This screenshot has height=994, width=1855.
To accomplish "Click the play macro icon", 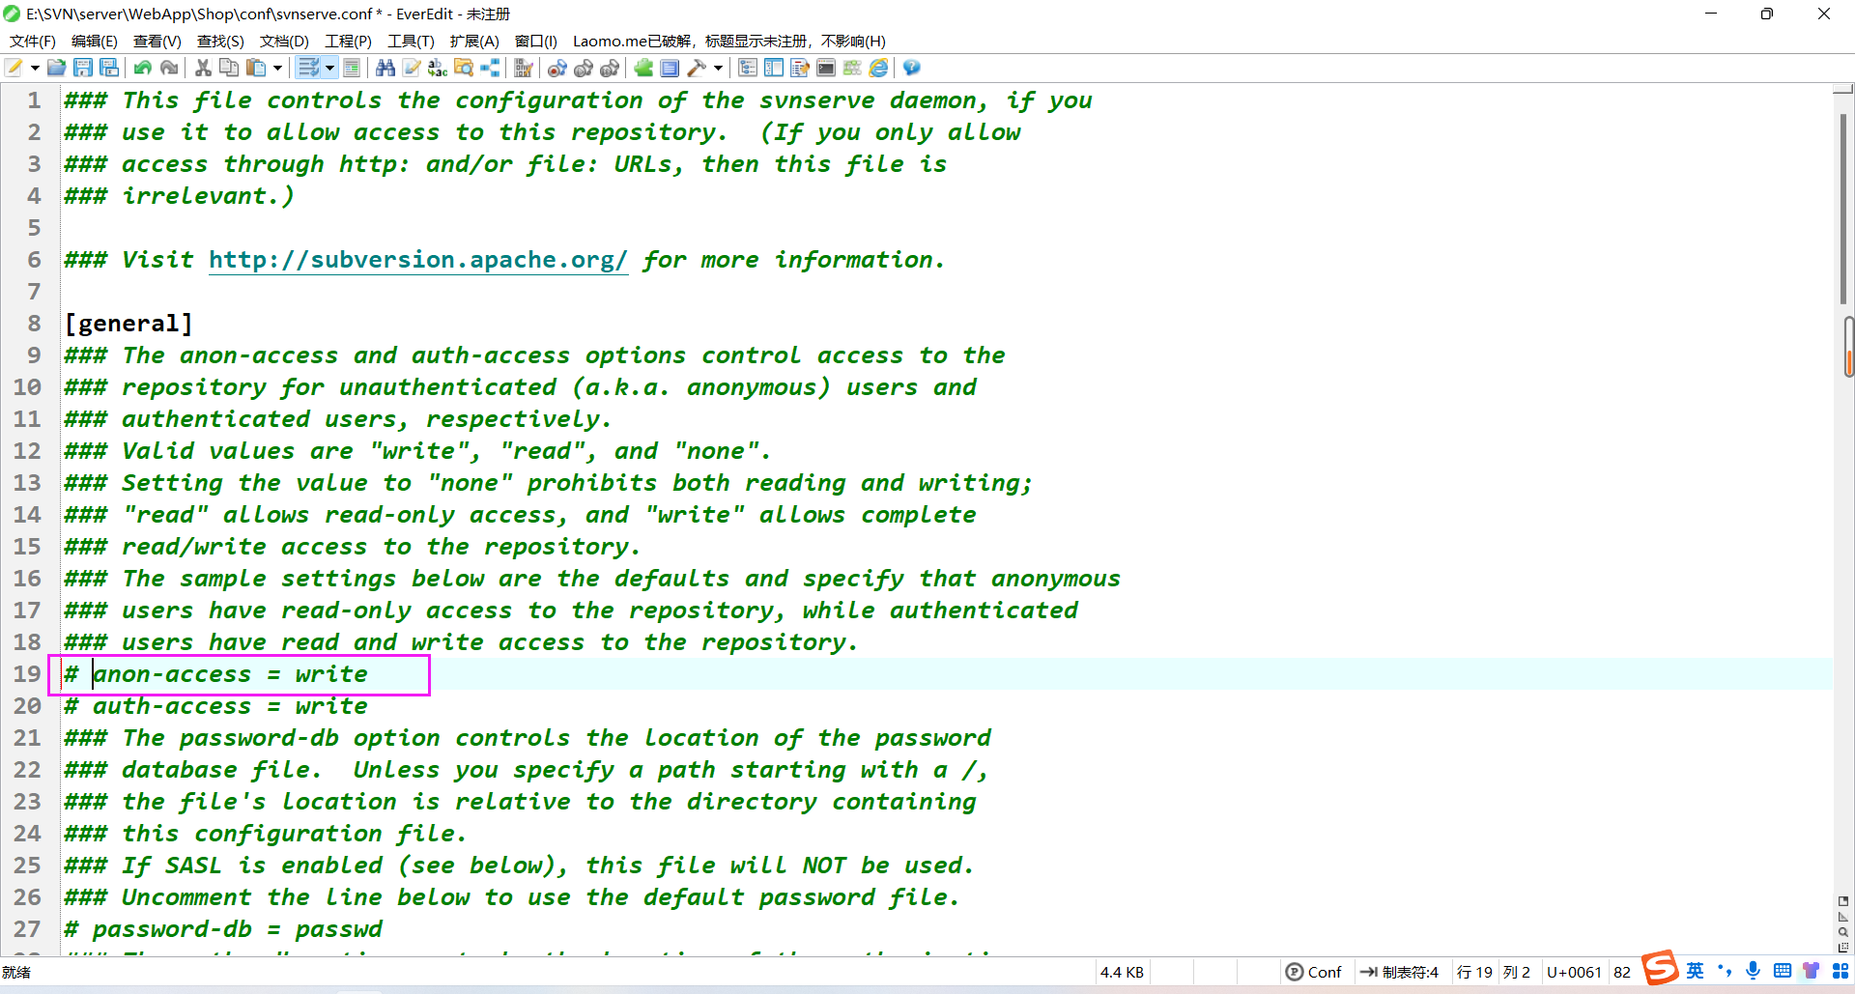I will coord(584,68).
